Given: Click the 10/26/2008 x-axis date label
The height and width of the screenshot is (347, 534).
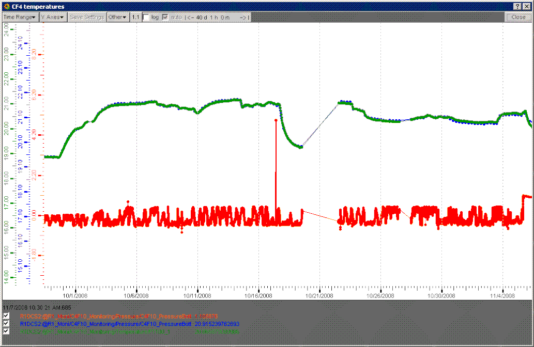Looking at the screenshot, I should pyautogui.click(x=380, y=296).
